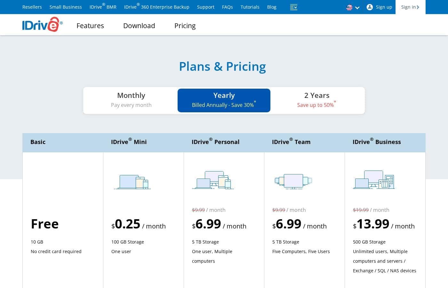Open the Resellers link
Image resolution: width=448 pixels, height=288 pixels.
32,7
